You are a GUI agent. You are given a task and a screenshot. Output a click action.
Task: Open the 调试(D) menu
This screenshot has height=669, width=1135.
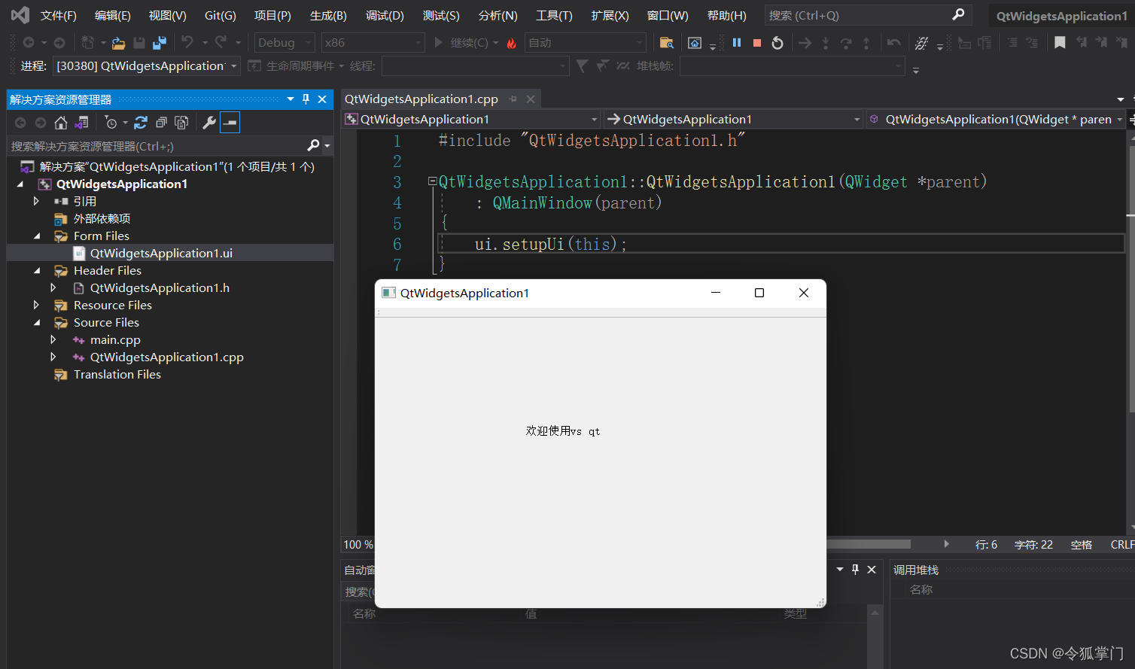(385, 15)
